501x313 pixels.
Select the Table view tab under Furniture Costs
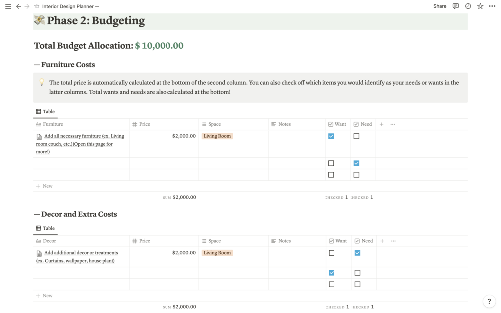tap(45, 112)
